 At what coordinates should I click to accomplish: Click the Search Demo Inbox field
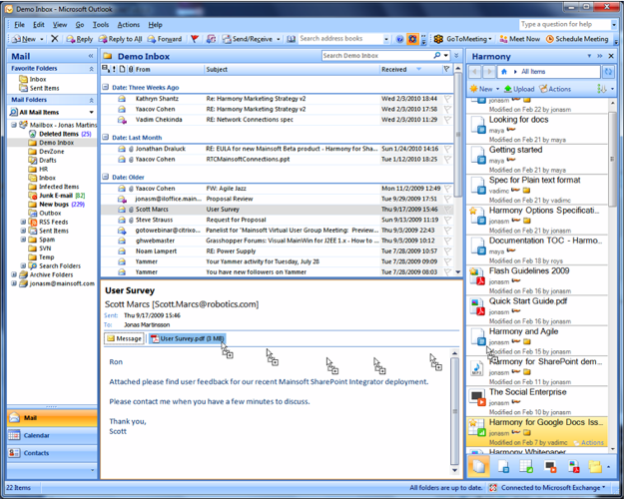[376, 56]
